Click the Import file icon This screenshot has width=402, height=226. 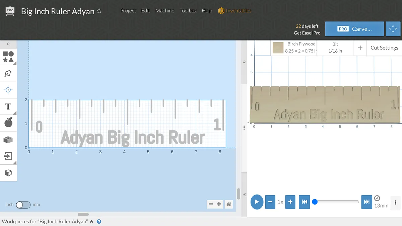[8, 156]
